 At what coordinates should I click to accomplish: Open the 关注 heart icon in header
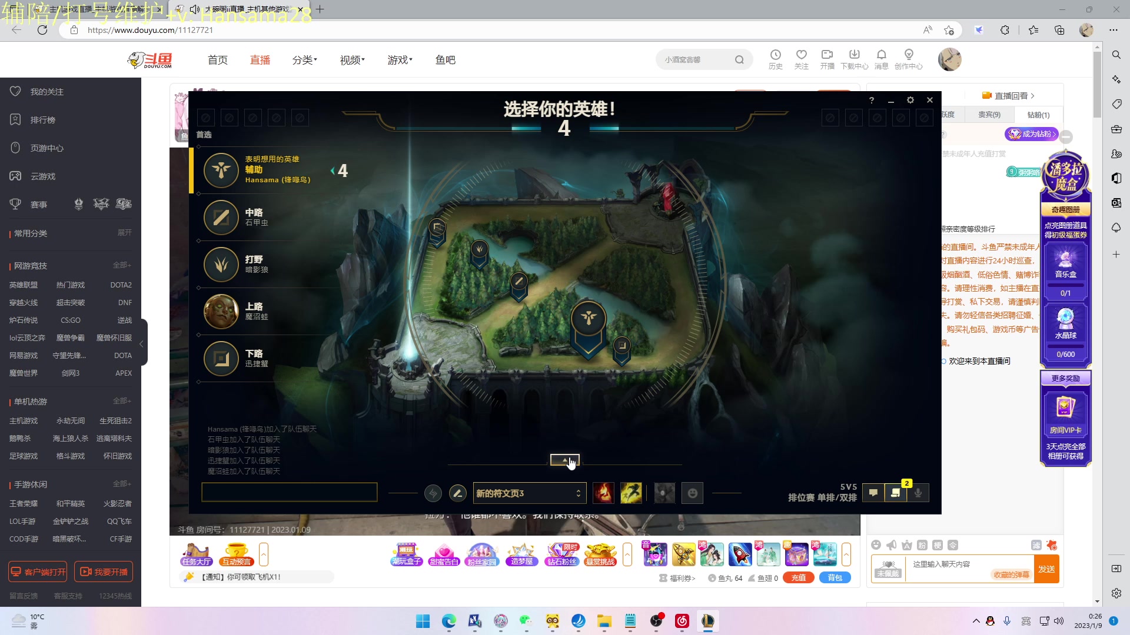tap(802, 59)
